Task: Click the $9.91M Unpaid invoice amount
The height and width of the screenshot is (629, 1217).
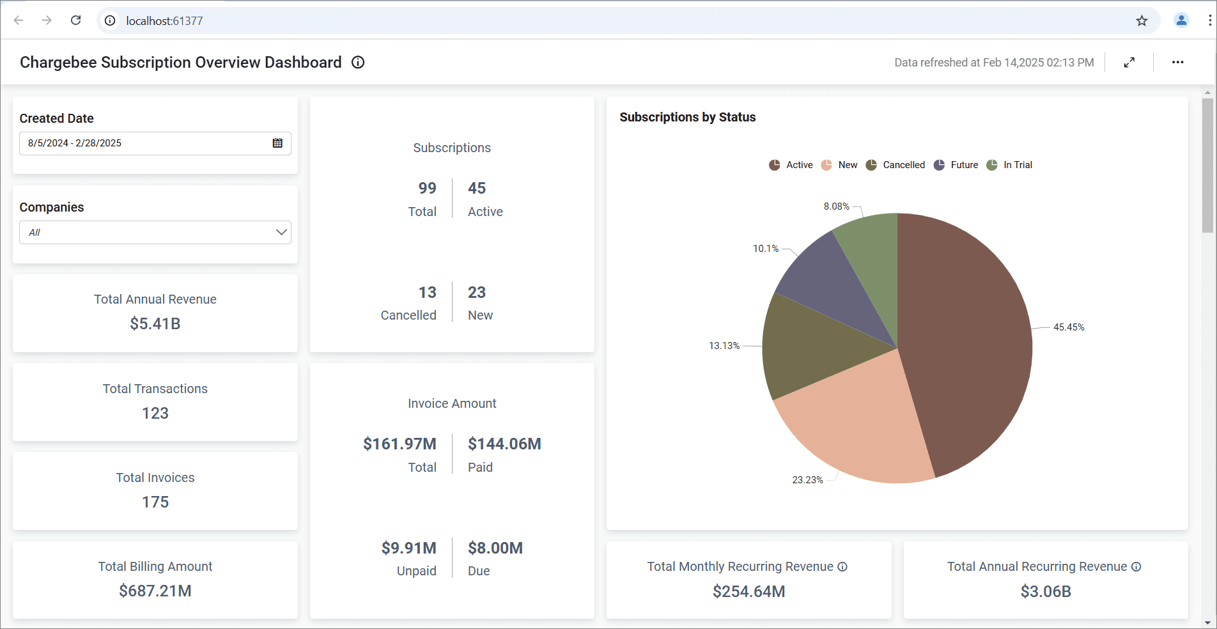Action: coord(409,548)
